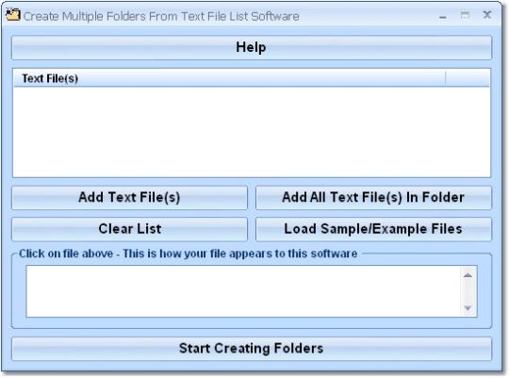
Task: Click the empty second column header
Action: pyautogui.click(x=468, y=78)
